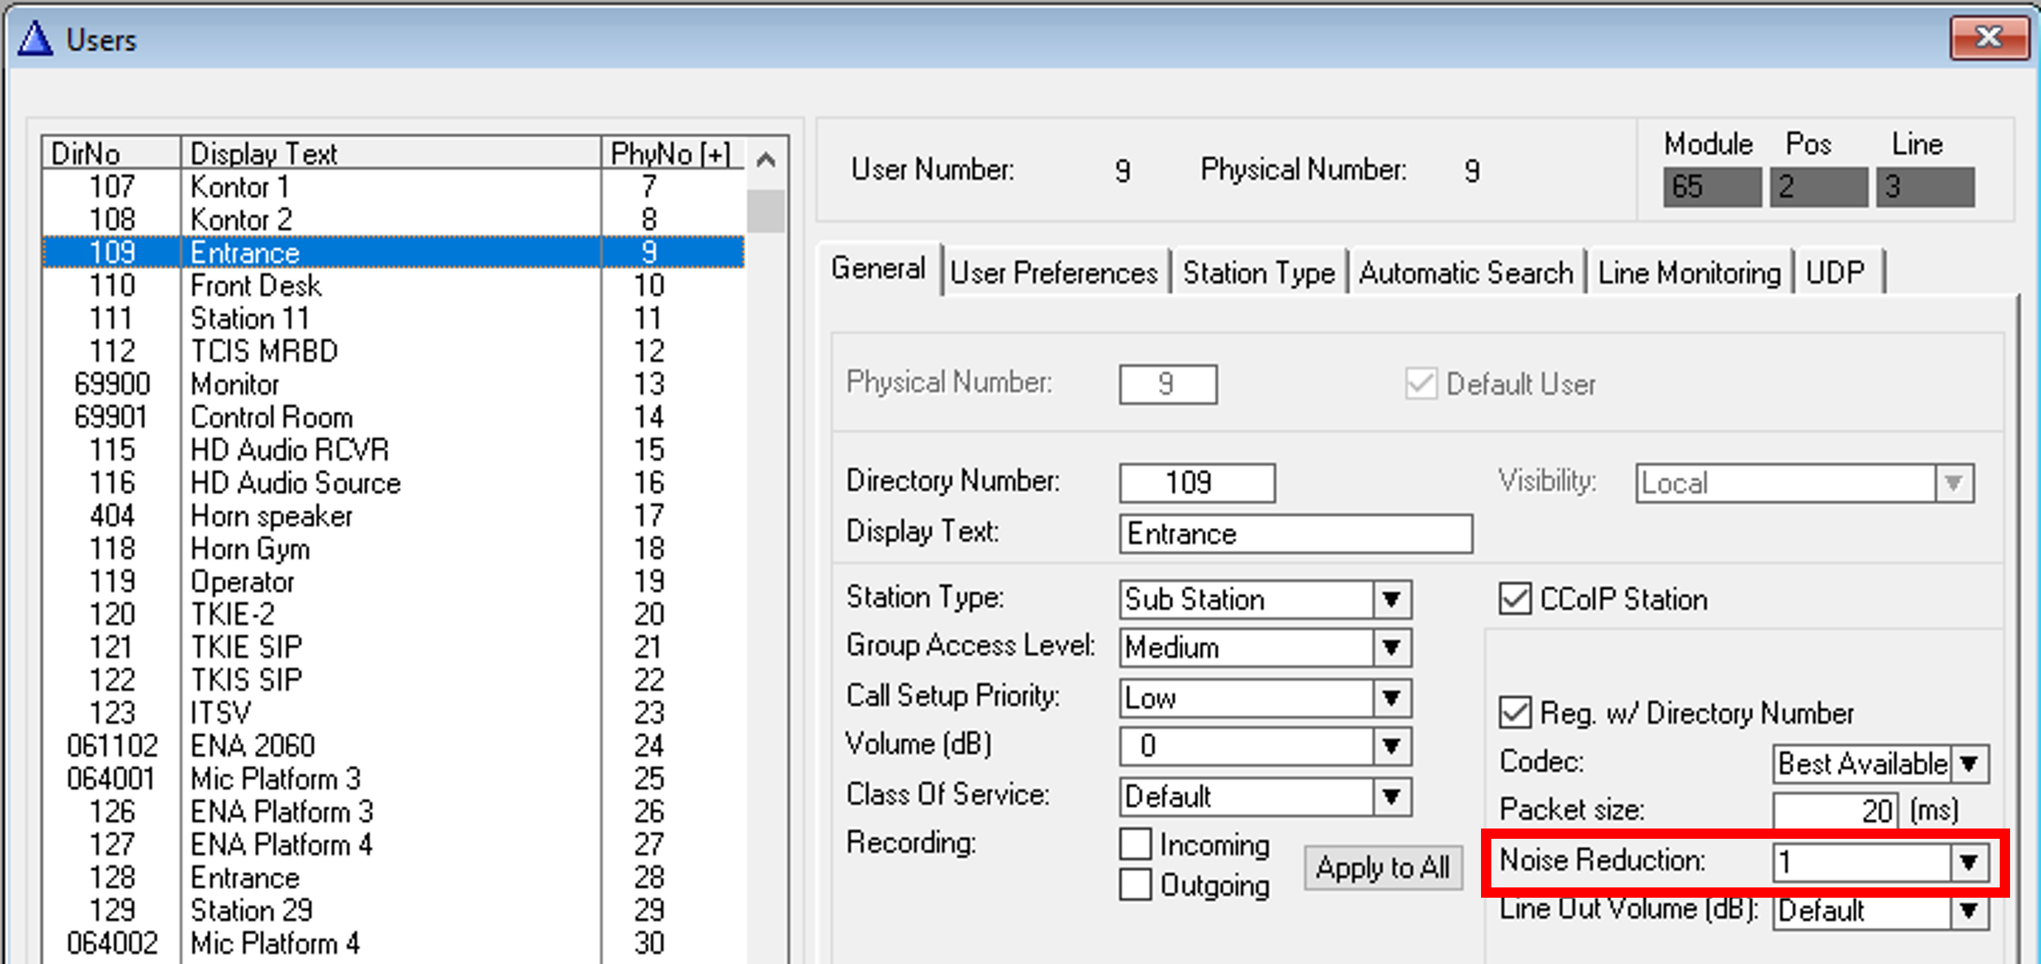2041x964 pixels.
Task: Open the Station Type dropdown
Action: coord(1391,599)
